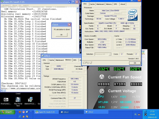Screen dimensions: 159x119
Task: Select About tab in top CPU-Z window
Action: click(x=123, y=4)
